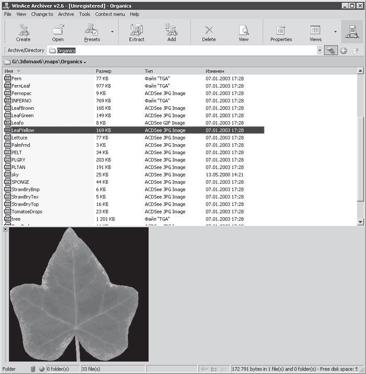Select the StrawBryTex file
366x374 pixels.
(x=134, y=197)
